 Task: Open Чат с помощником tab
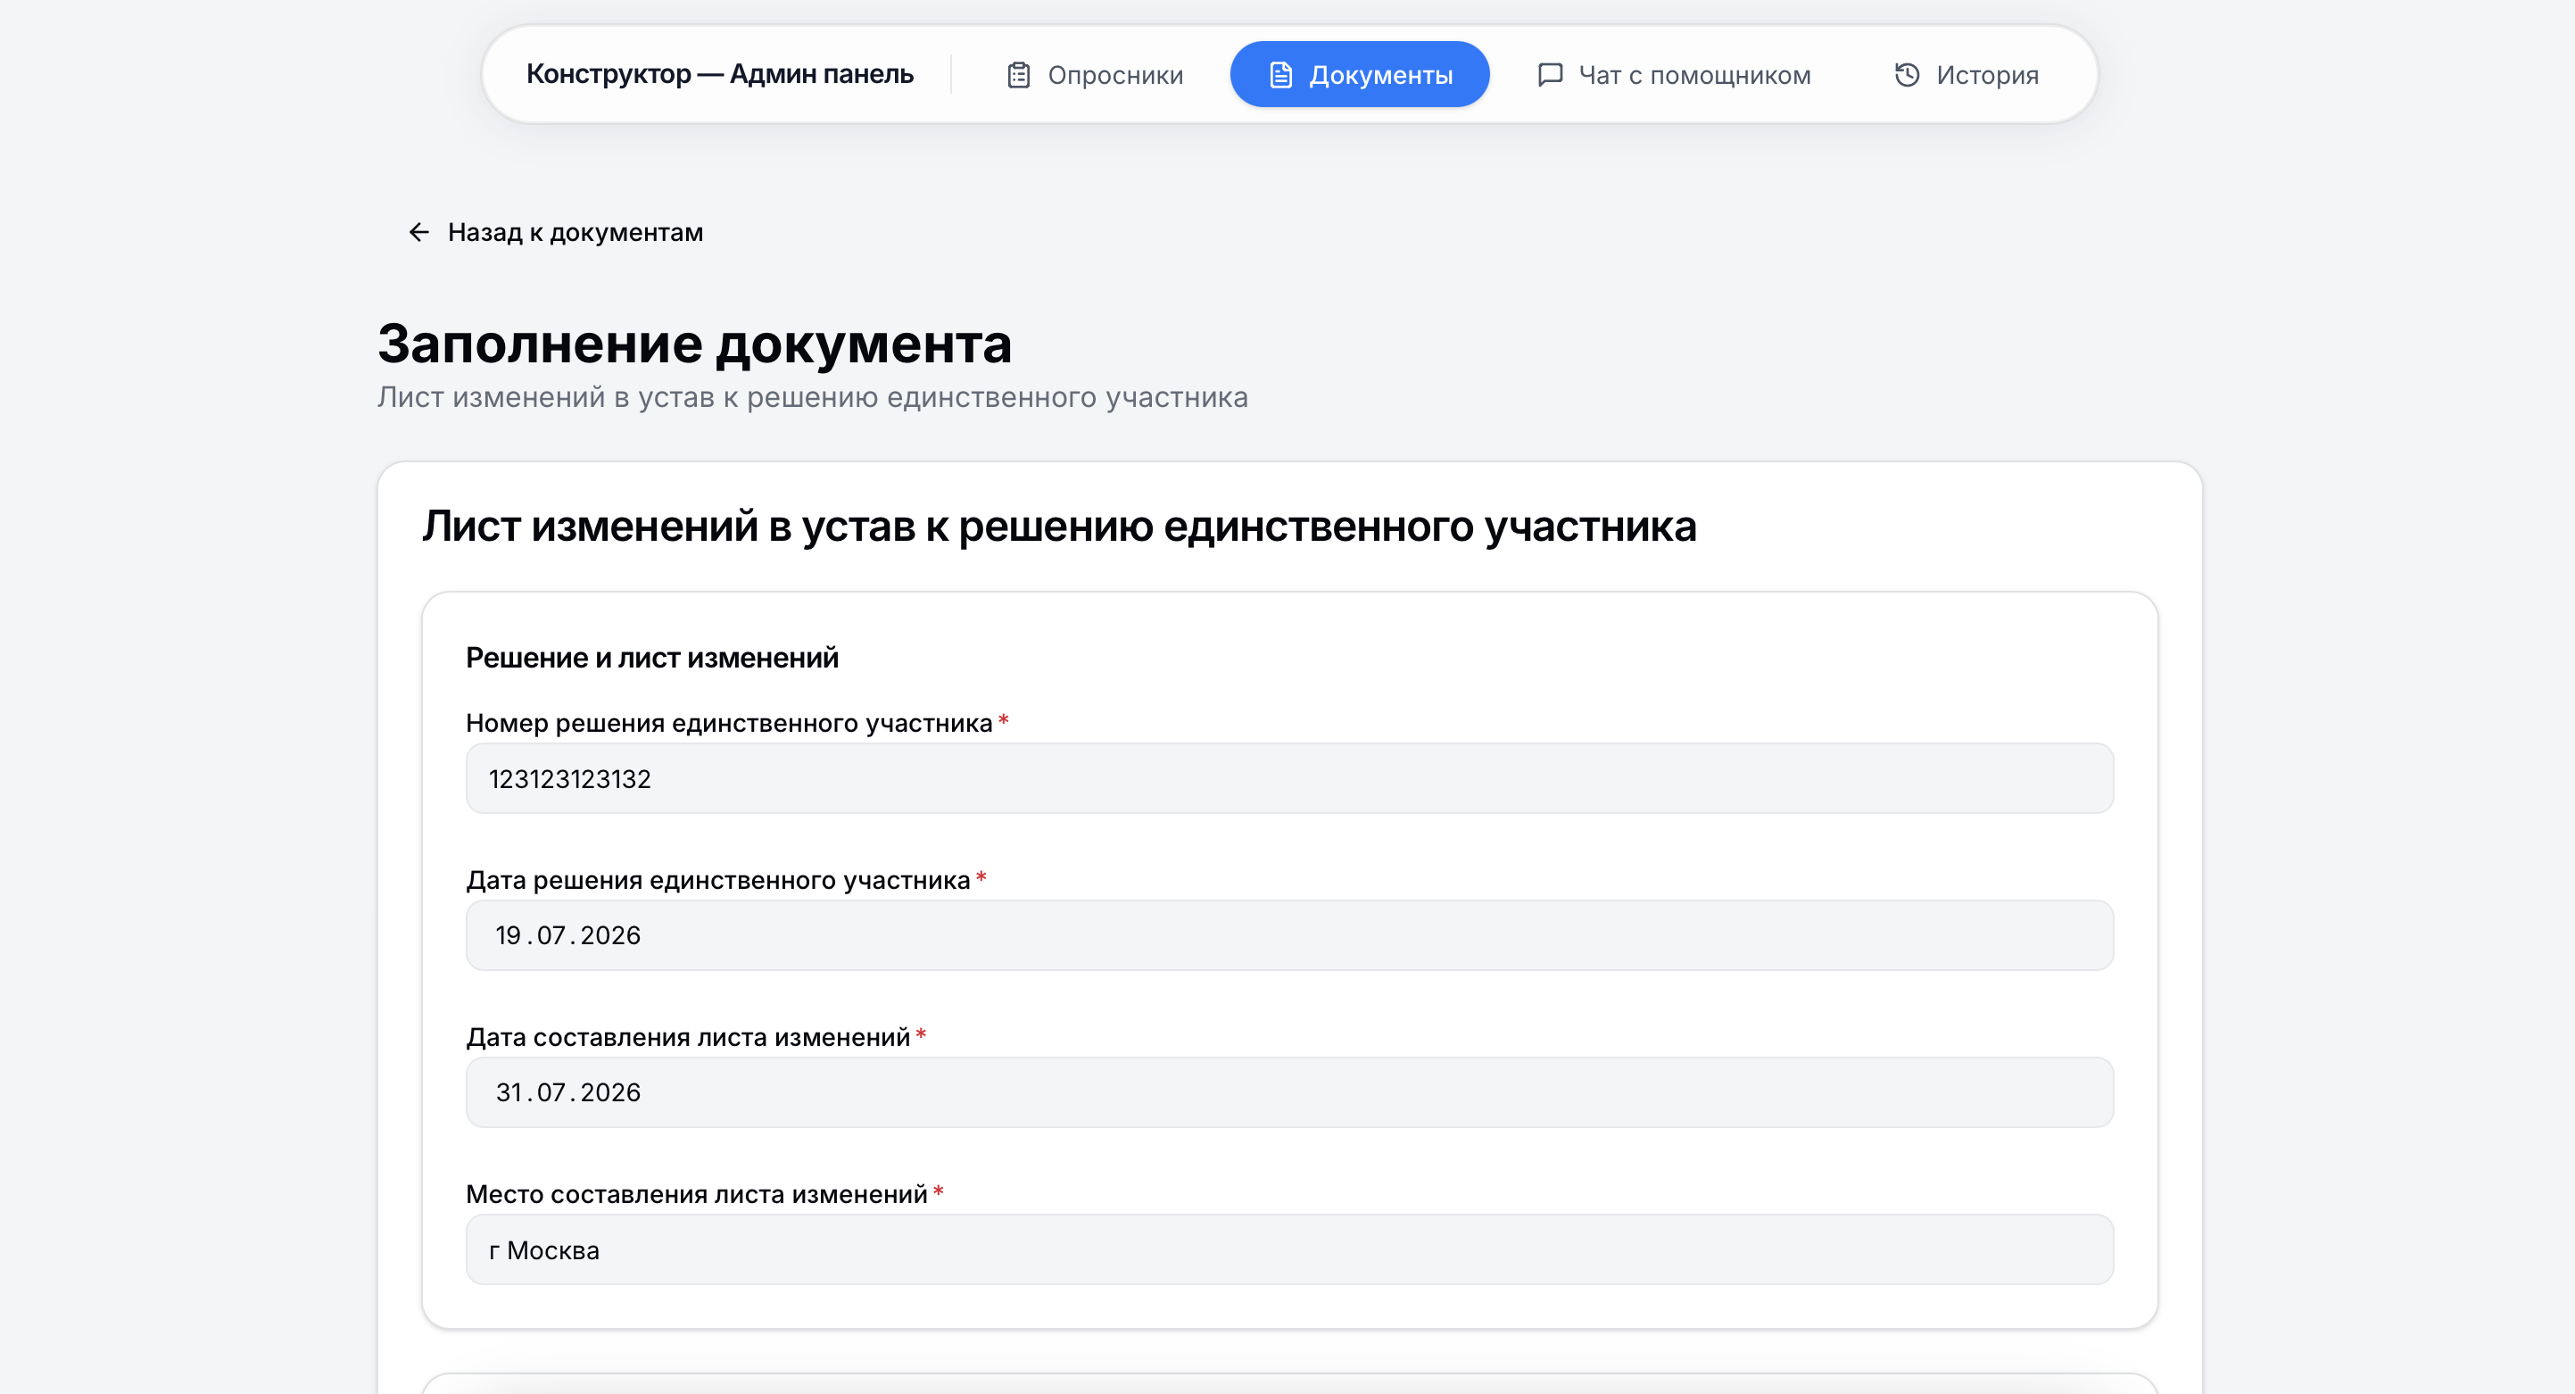tap(1675, 75)
